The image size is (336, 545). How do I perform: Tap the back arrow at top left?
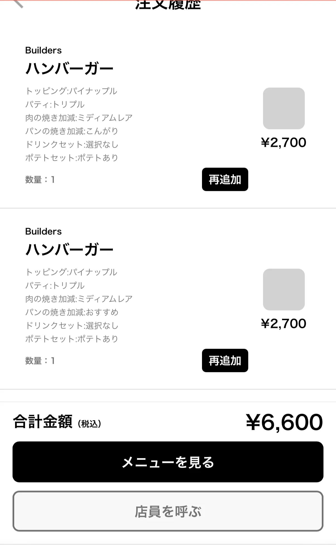click(18, 3)
